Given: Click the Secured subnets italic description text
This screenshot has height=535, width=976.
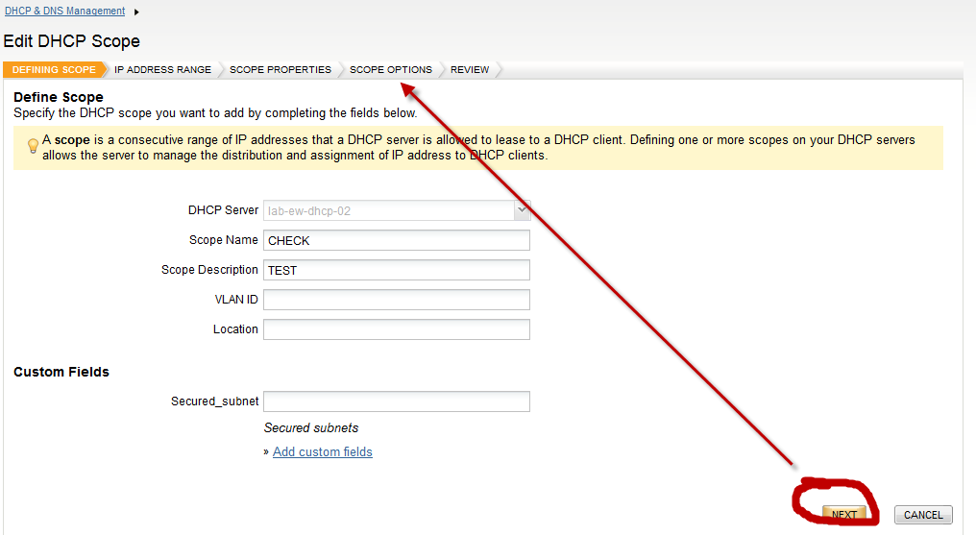Looking at the screenshot, I should (311, 428).
